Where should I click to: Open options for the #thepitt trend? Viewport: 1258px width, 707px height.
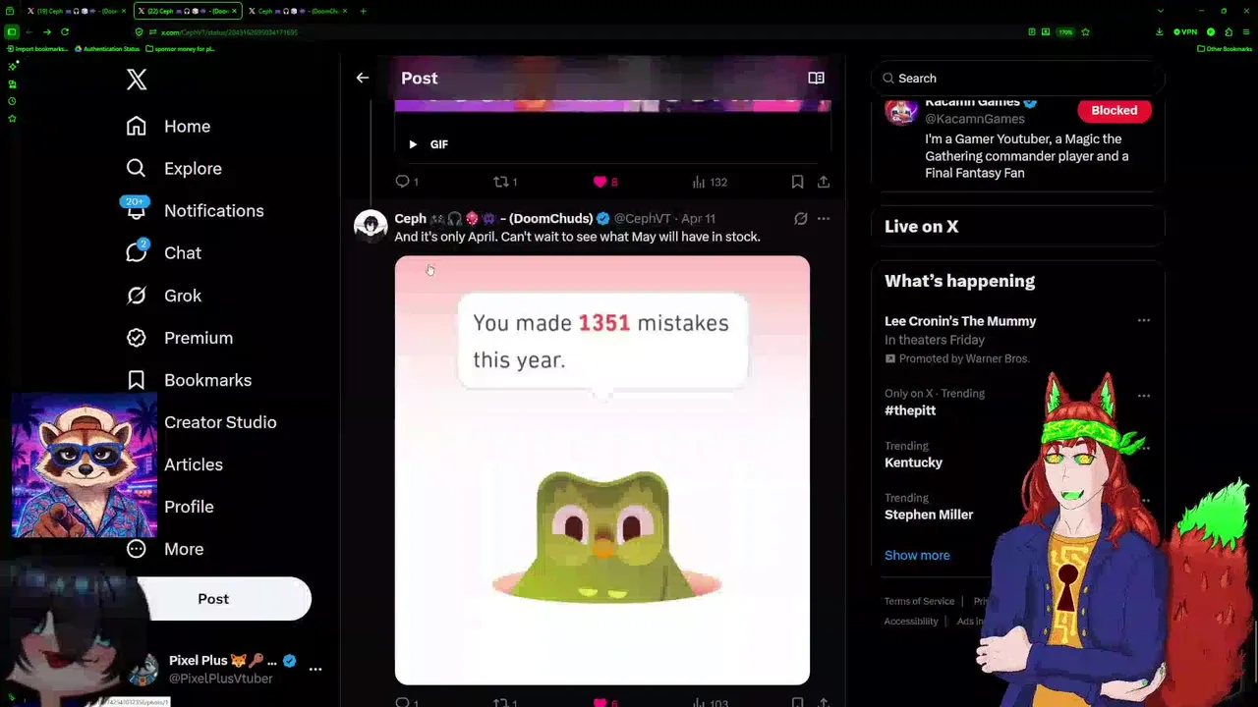point(1144,396)
